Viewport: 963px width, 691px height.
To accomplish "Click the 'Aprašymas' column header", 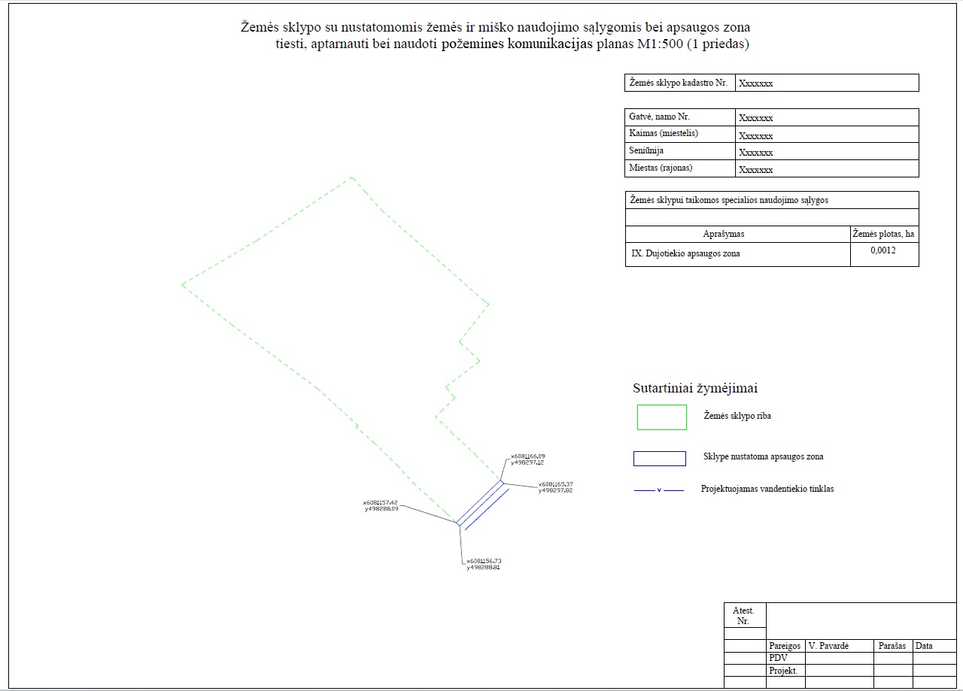I will click(723, 235).
